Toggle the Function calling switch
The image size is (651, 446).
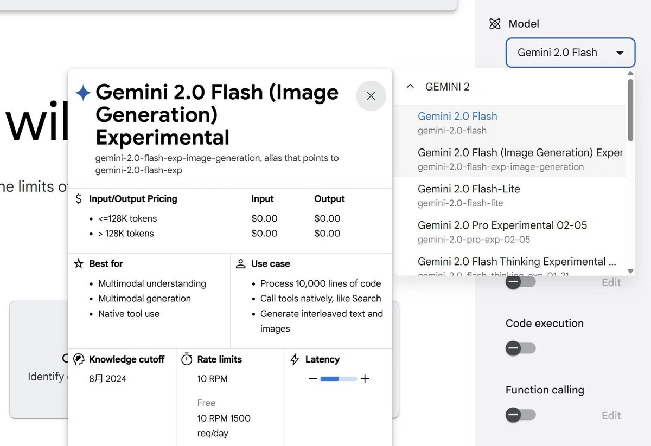pyautogui.click(x=521, y=415)
